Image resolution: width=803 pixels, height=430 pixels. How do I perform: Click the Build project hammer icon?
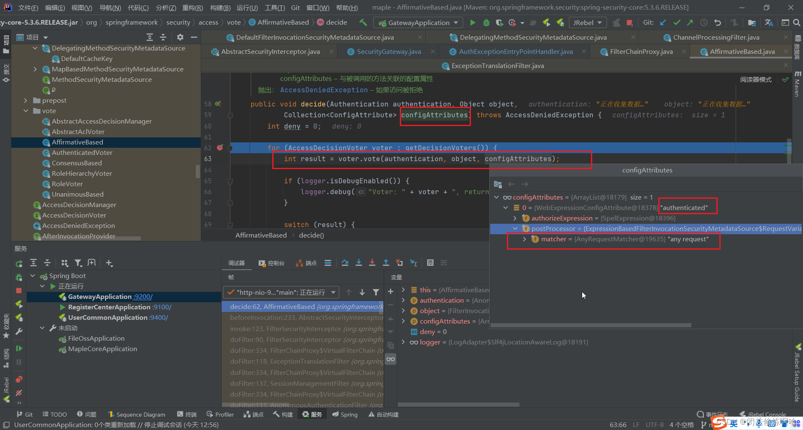click(x=363, y=23)
